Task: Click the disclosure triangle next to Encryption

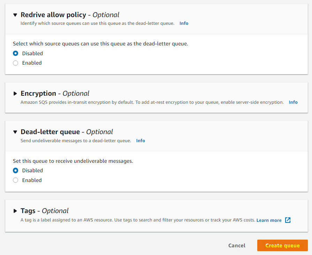Action: (15, 93)
